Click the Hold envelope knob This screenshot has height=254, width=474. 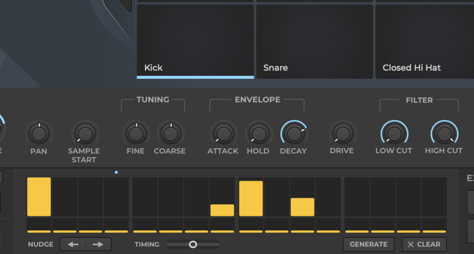tap(258, 133)
